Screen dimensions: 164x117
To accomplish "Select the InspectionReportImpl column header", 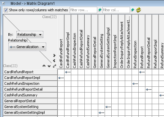I will [115, 42].
